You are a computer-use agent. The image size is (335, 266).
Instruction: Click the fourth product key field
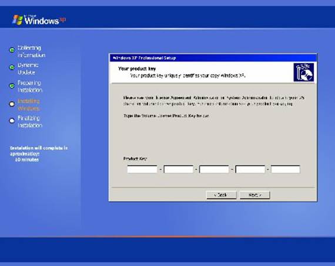(250, 169)
